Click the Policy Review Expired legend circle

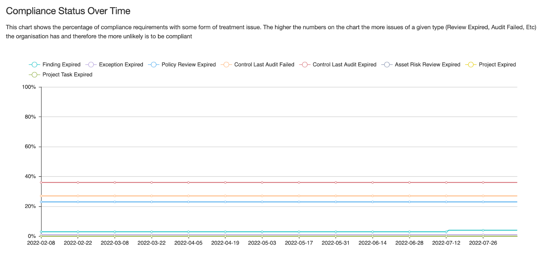tap(154, 64)
